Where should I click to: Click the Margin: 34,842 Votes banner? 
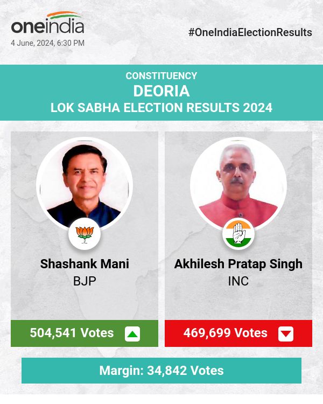(x=161, y=371)
